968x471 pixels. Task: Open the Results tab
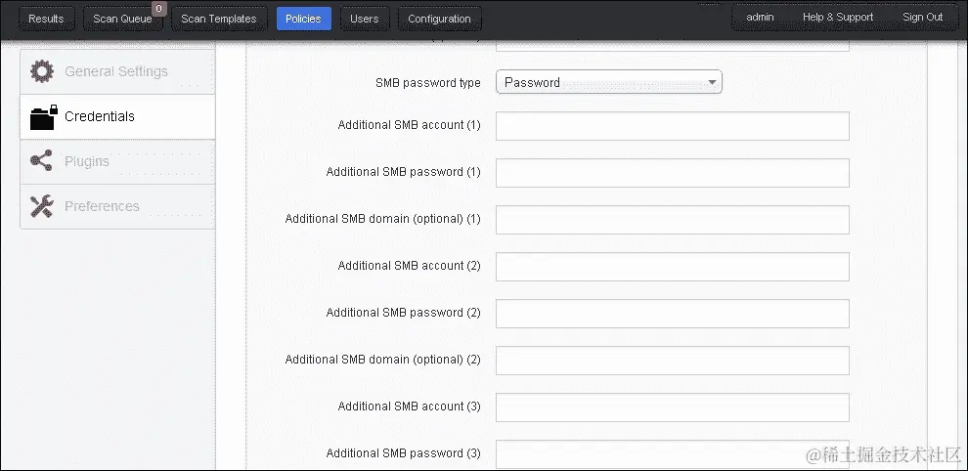pos(46,19)
